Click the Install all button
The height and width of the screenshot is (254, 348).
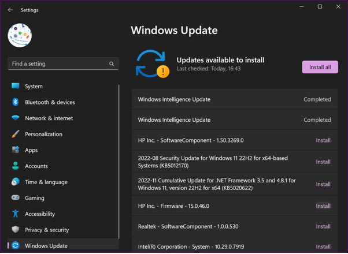pyautogui.click(x=320, y=67)
